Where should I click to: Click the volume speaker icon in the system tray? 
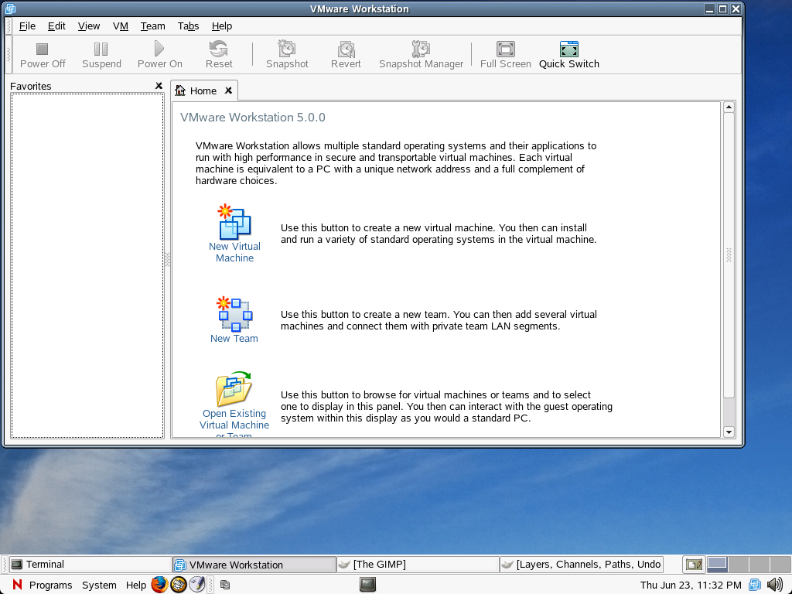774,585
